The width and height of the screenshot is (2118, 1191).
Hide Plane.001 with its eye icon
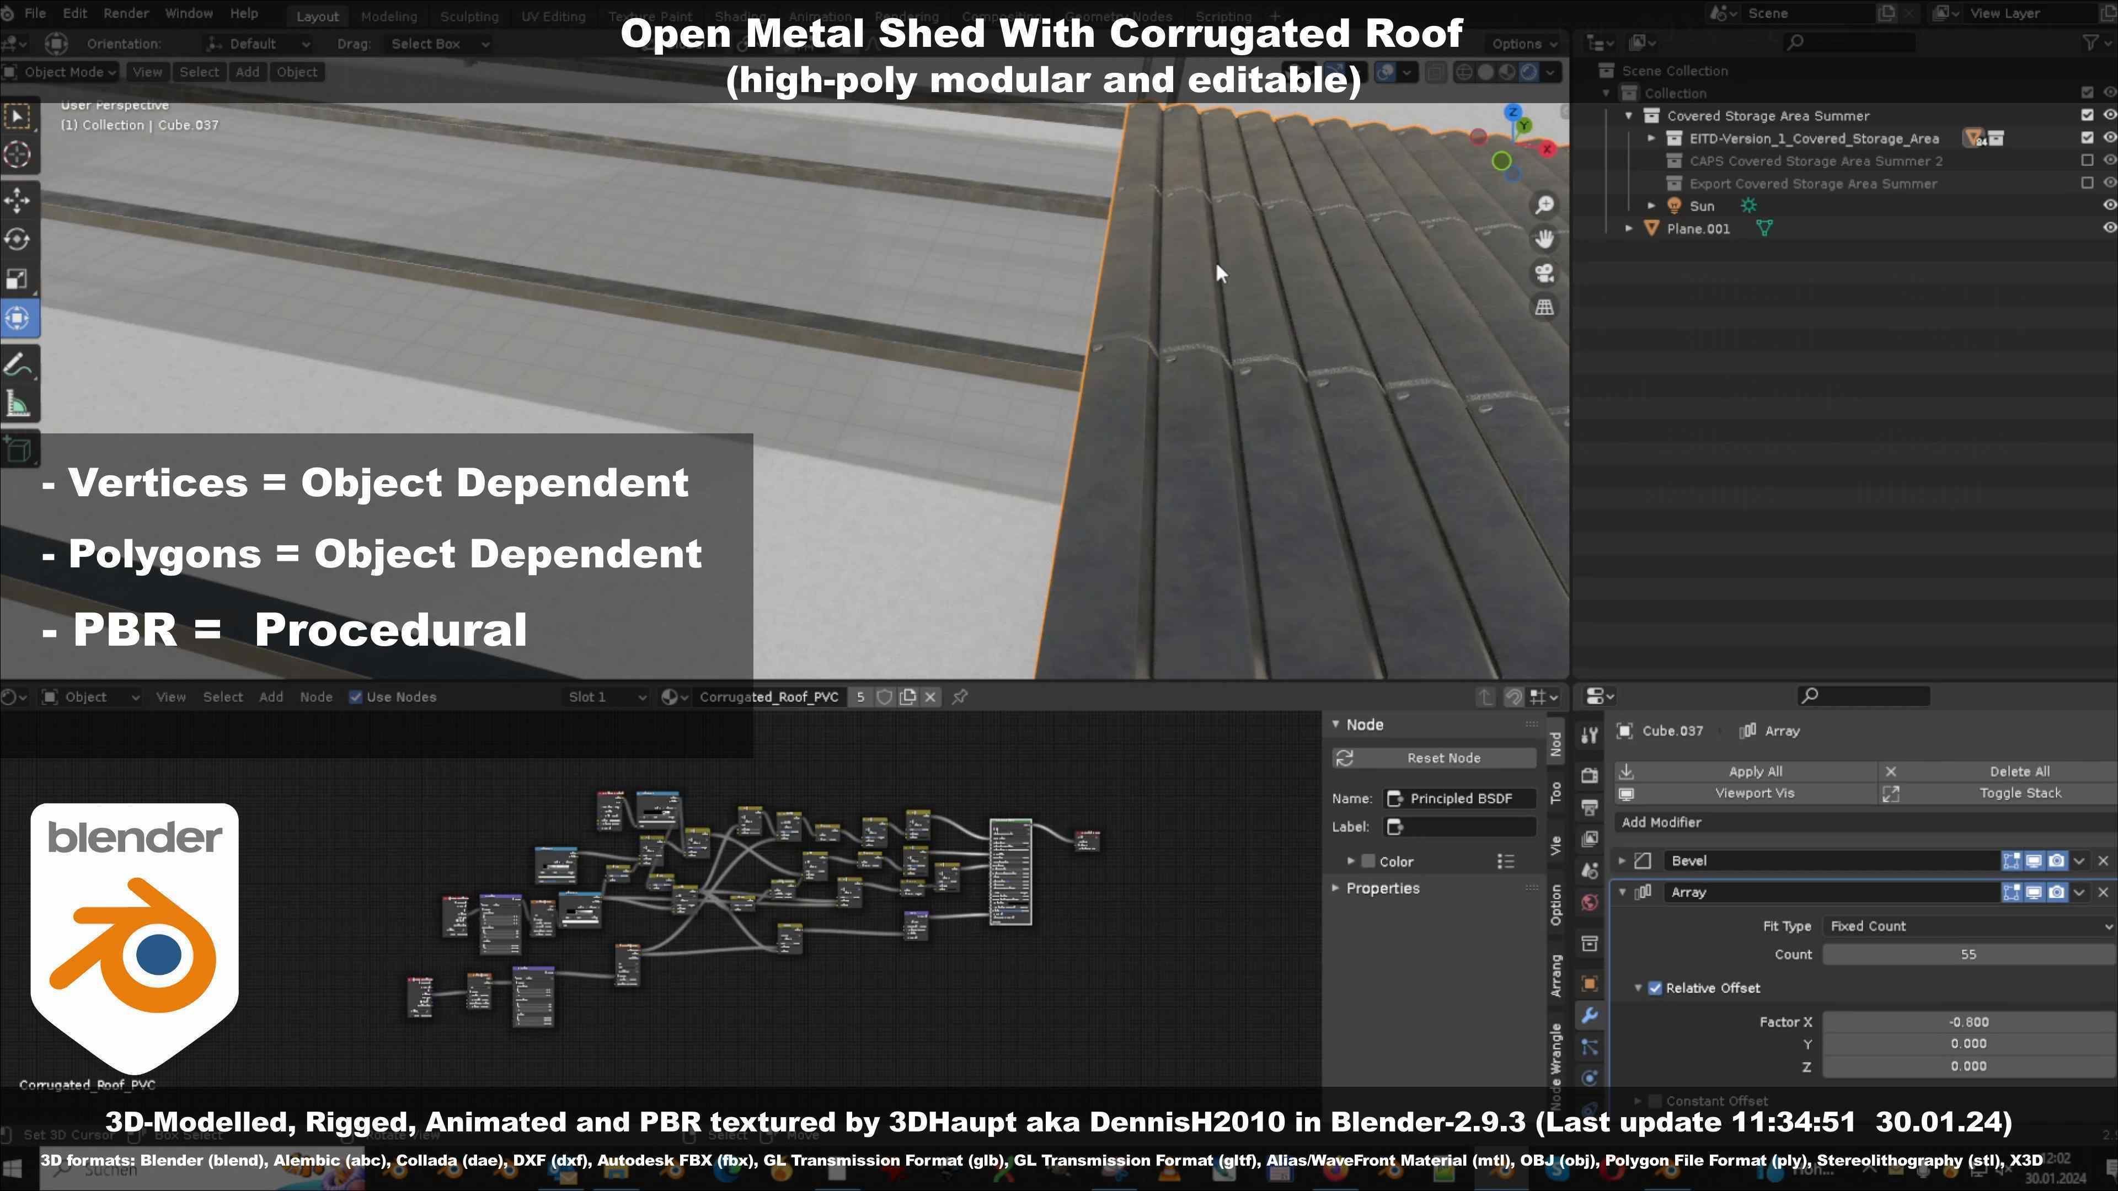pyautogui.click(x=2109, y=228)
